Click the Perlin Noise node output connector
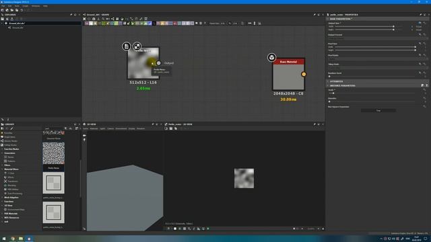Viewport: 431px width, 242px height. pyautogui.click(x=159, y=63)
